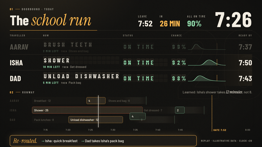Click Dad's probability distribution curve
This screenshot has width=262, height=147.
click(x=207, y=78)
